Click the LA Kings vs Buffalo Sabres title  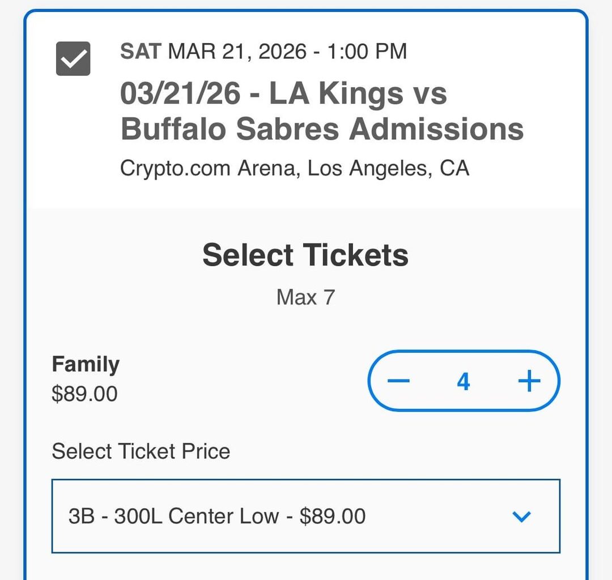pyautogui.click(x=322, y=110)
